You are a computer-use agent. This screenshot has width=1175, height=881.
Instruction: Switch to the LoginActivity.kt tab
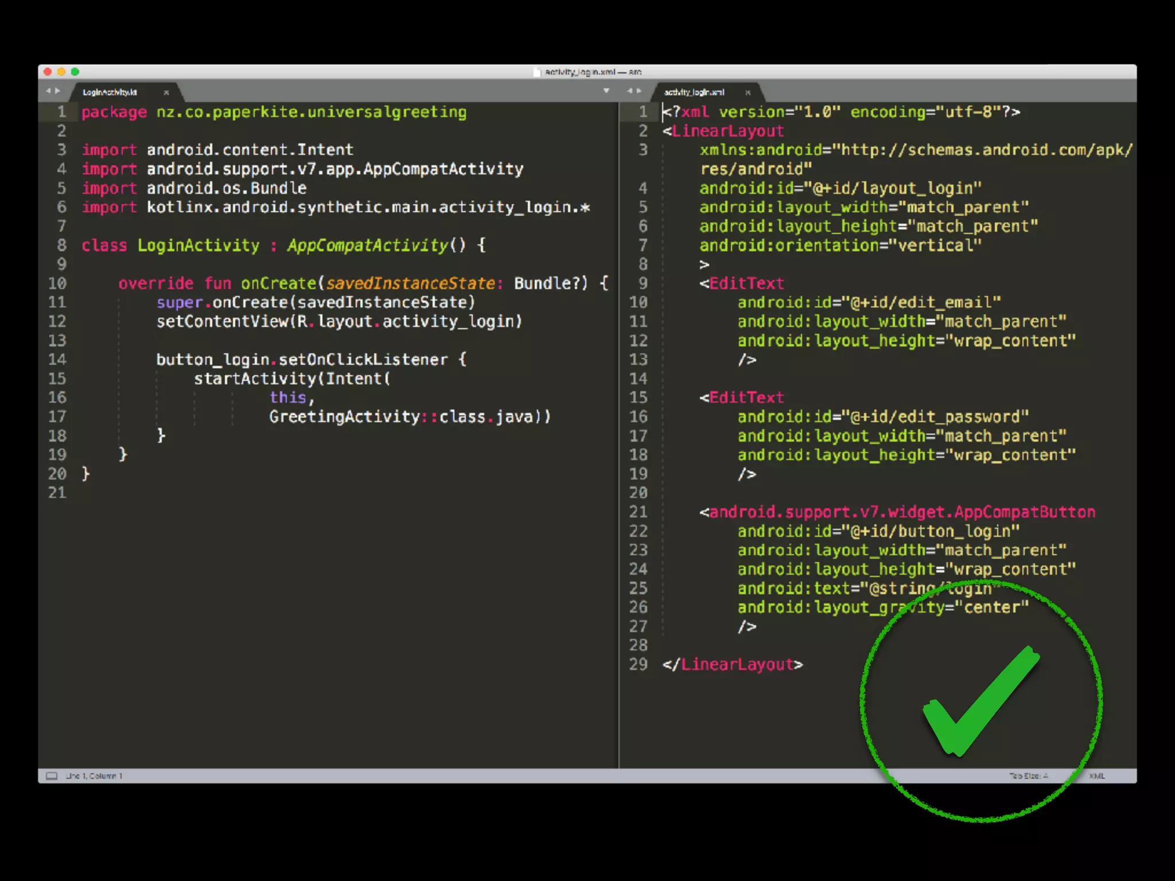click(110, 92)
